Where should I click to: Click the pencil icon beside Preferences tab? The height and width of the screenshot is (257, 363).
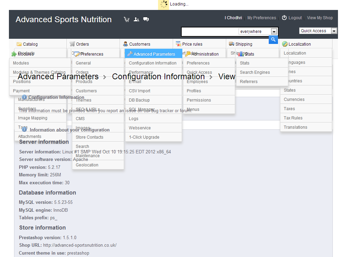[77, 54]
